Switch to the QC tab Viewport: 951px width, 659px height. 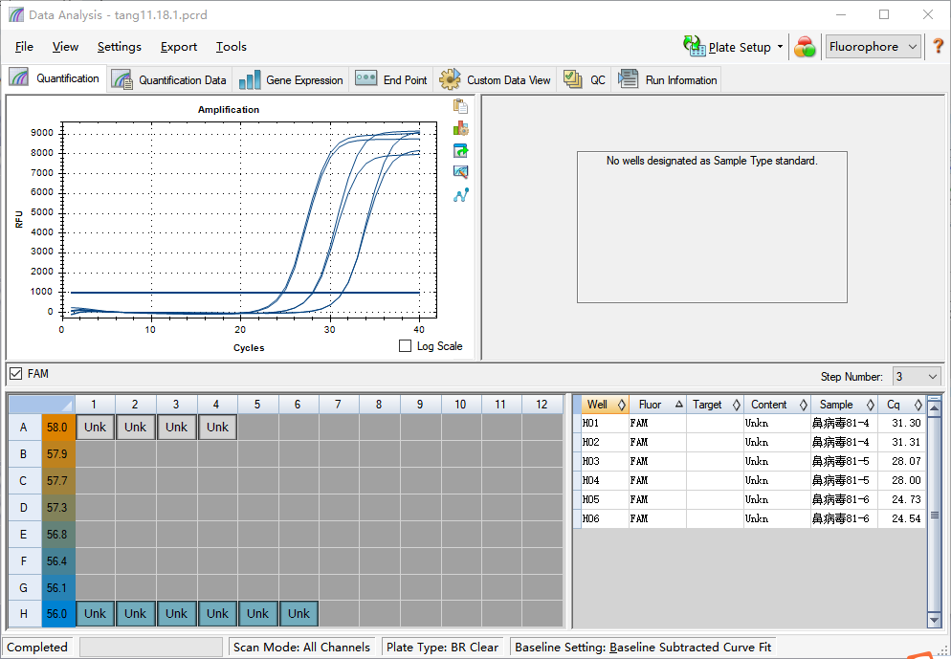pos(585,80)
